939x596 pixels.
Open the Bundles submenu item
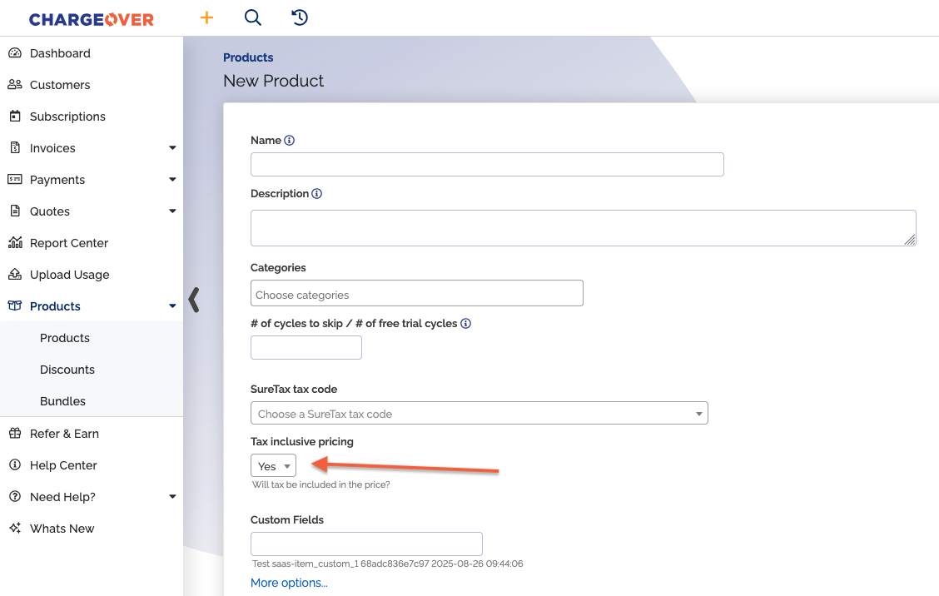(62, 401)
